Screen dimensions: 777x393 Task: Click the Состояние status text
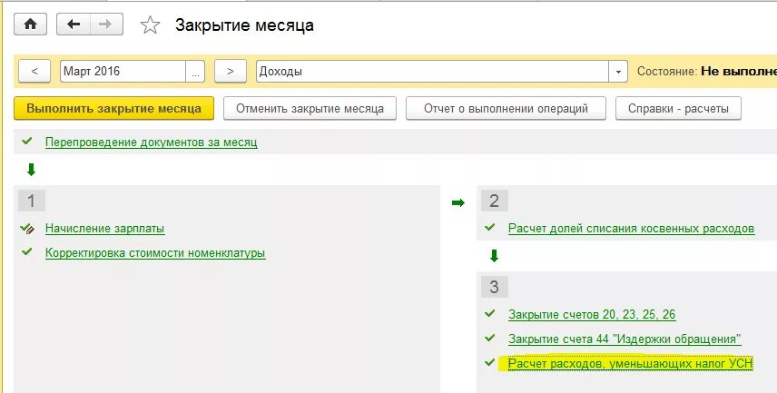point(706,72)
